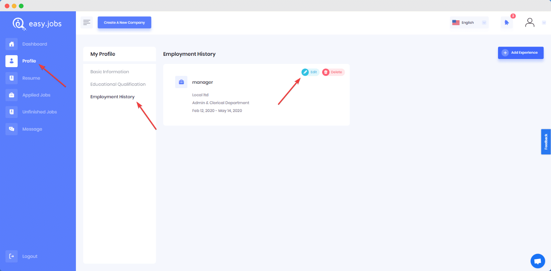551x271 pixels.
Task: Click the macOS yellow minimize button
Action: 14,6
